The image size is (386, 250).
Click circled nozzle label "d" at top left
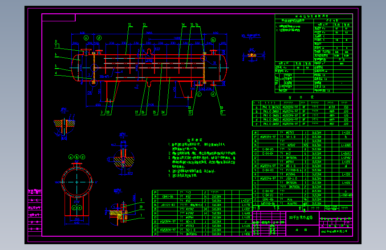[99, 38]
